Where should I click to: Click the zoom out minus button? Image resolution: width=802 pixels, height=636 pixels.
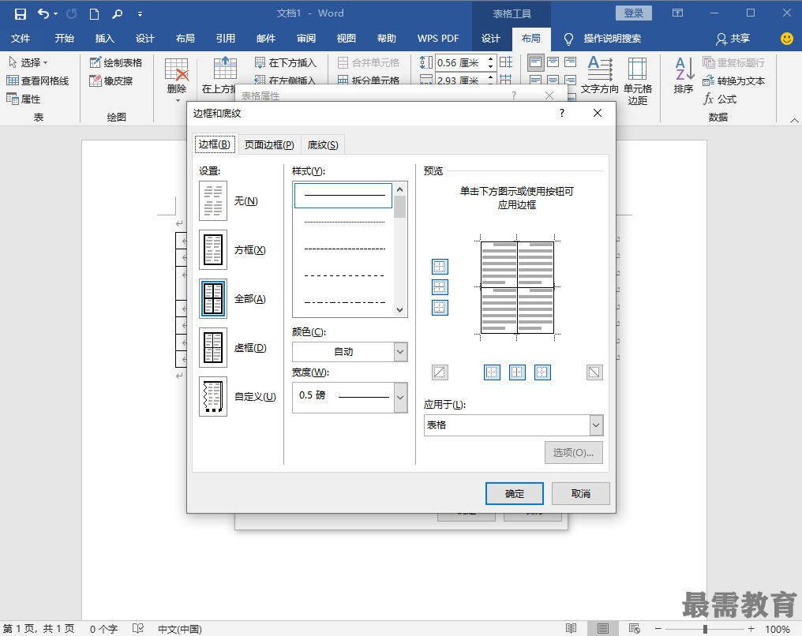pyautogui.click(x=658, y=629)
